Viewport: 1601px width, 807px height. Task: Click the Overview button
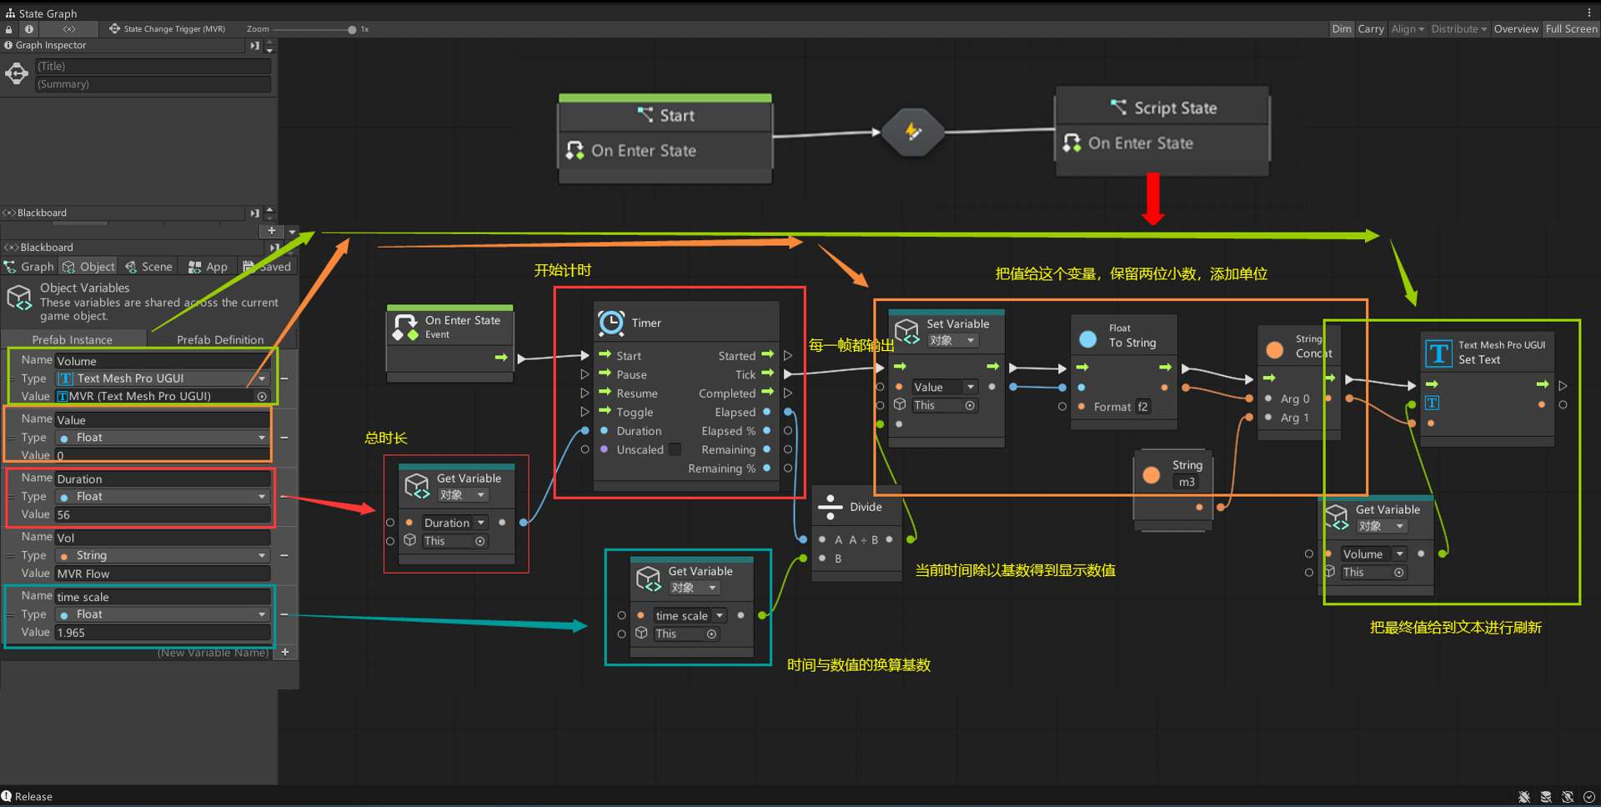(x=1515, y=29)
